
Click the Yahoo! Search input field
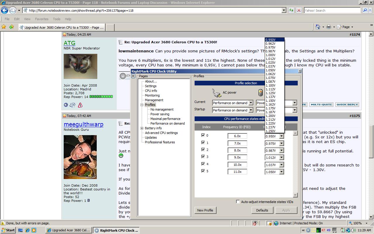point(332,10)
